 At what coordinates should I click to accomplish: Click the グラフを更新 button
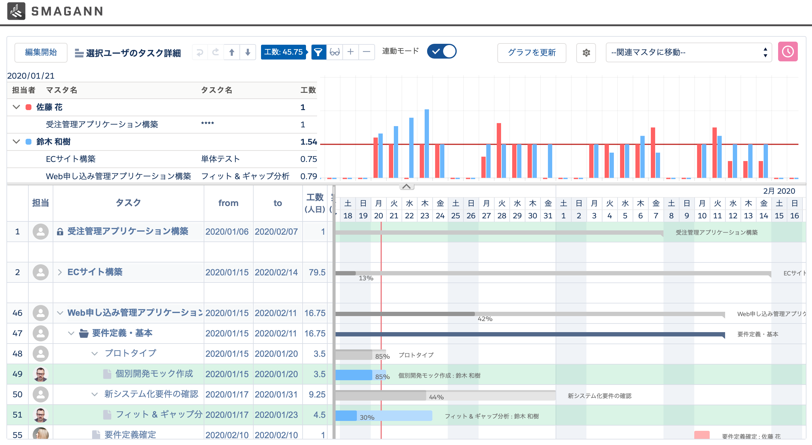point(532,53)
